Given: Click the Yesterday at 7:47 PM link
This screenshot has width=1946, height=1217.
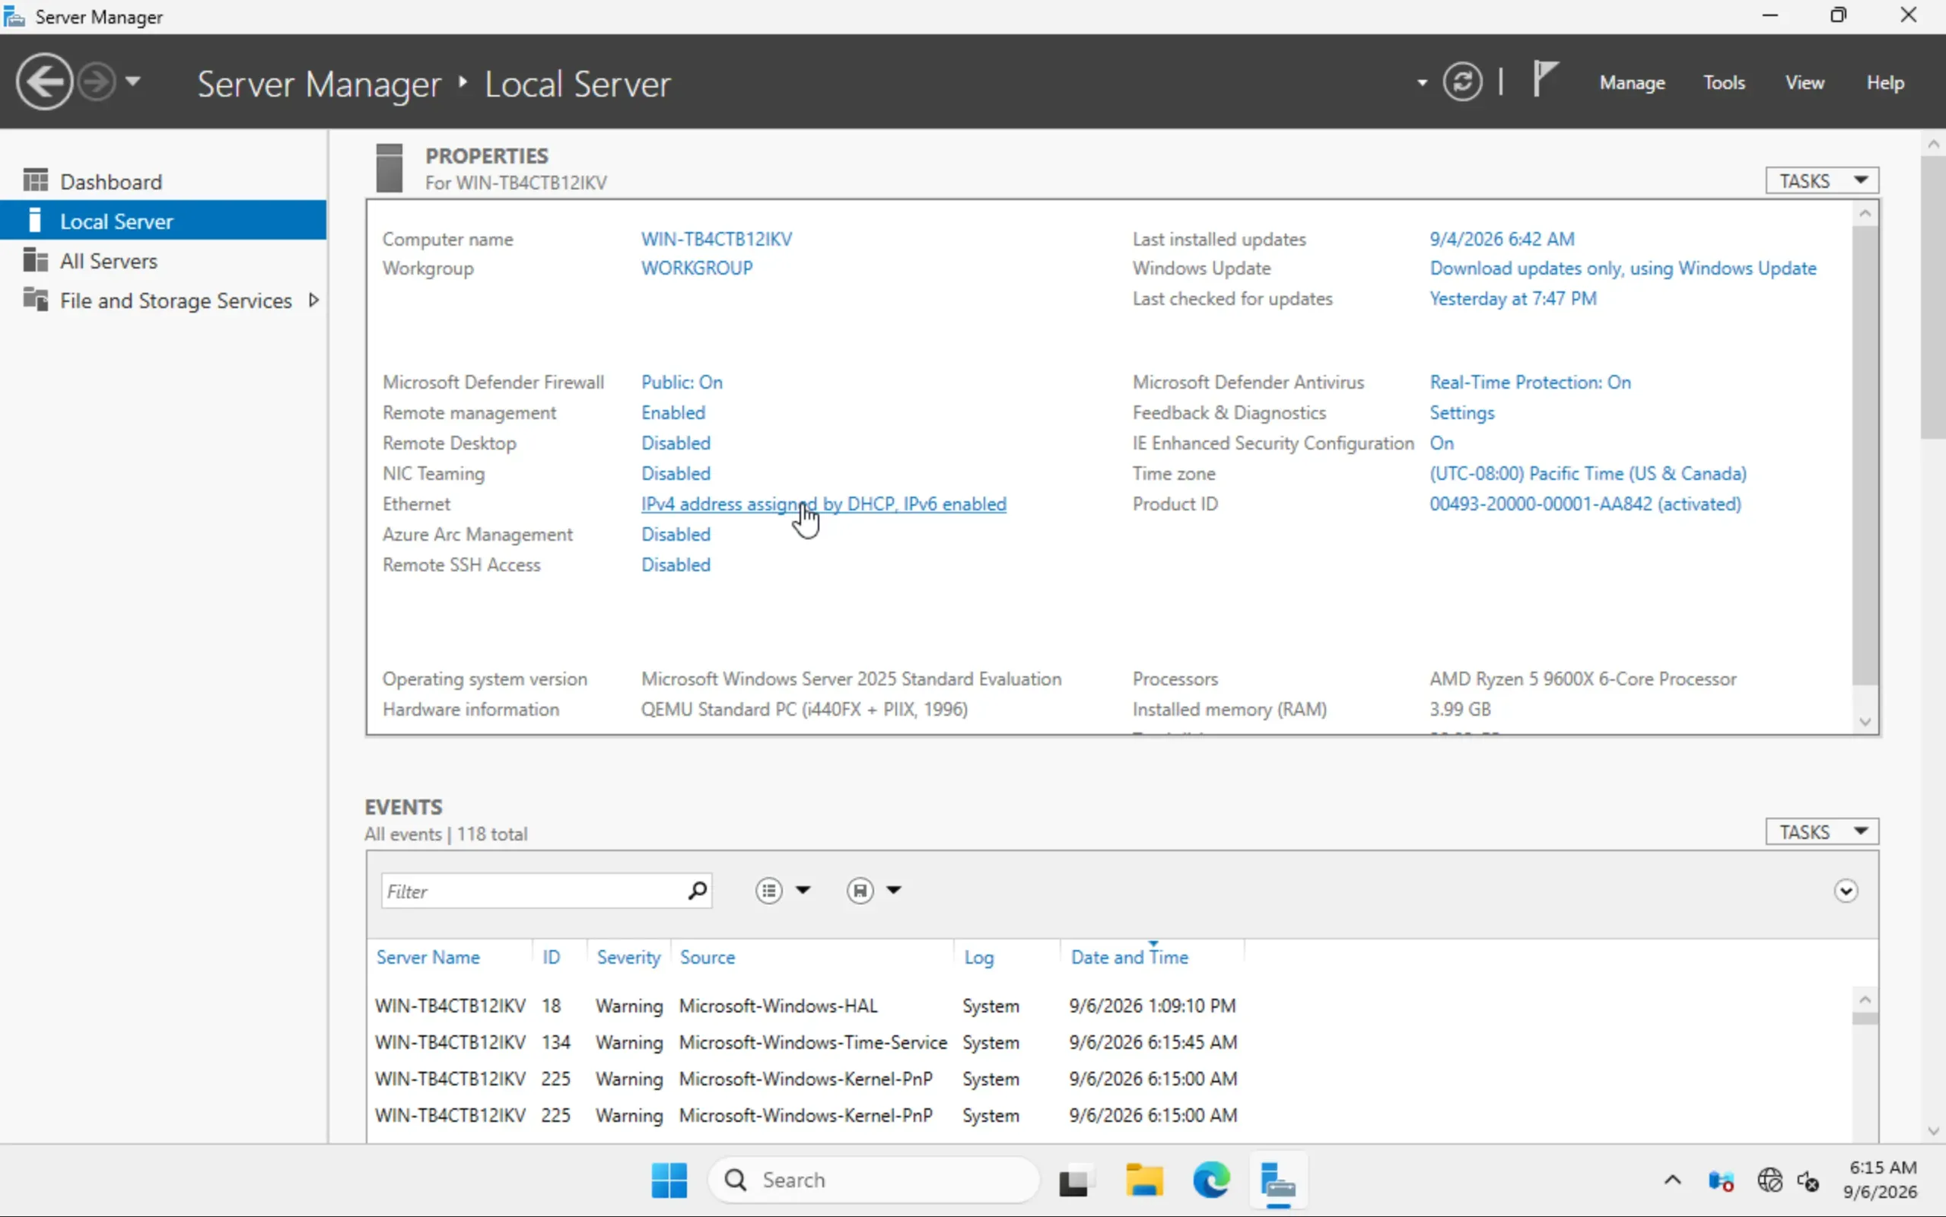Looking at the screenshot, I should [1513, 299].
